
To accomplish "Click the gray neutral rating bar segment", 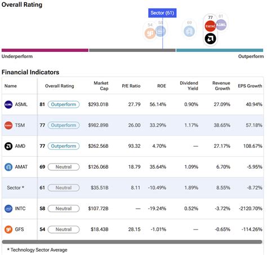I will (132, 50).
